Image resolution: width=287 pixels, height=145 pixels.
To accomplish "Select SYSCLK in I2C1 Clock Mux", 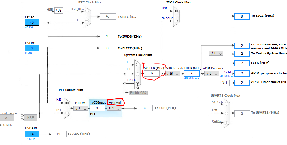I will pos(176,21).
